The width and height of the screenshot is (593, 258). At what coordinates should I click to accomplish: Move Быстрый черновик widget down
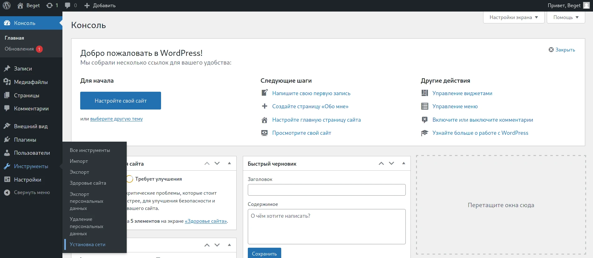391,163
